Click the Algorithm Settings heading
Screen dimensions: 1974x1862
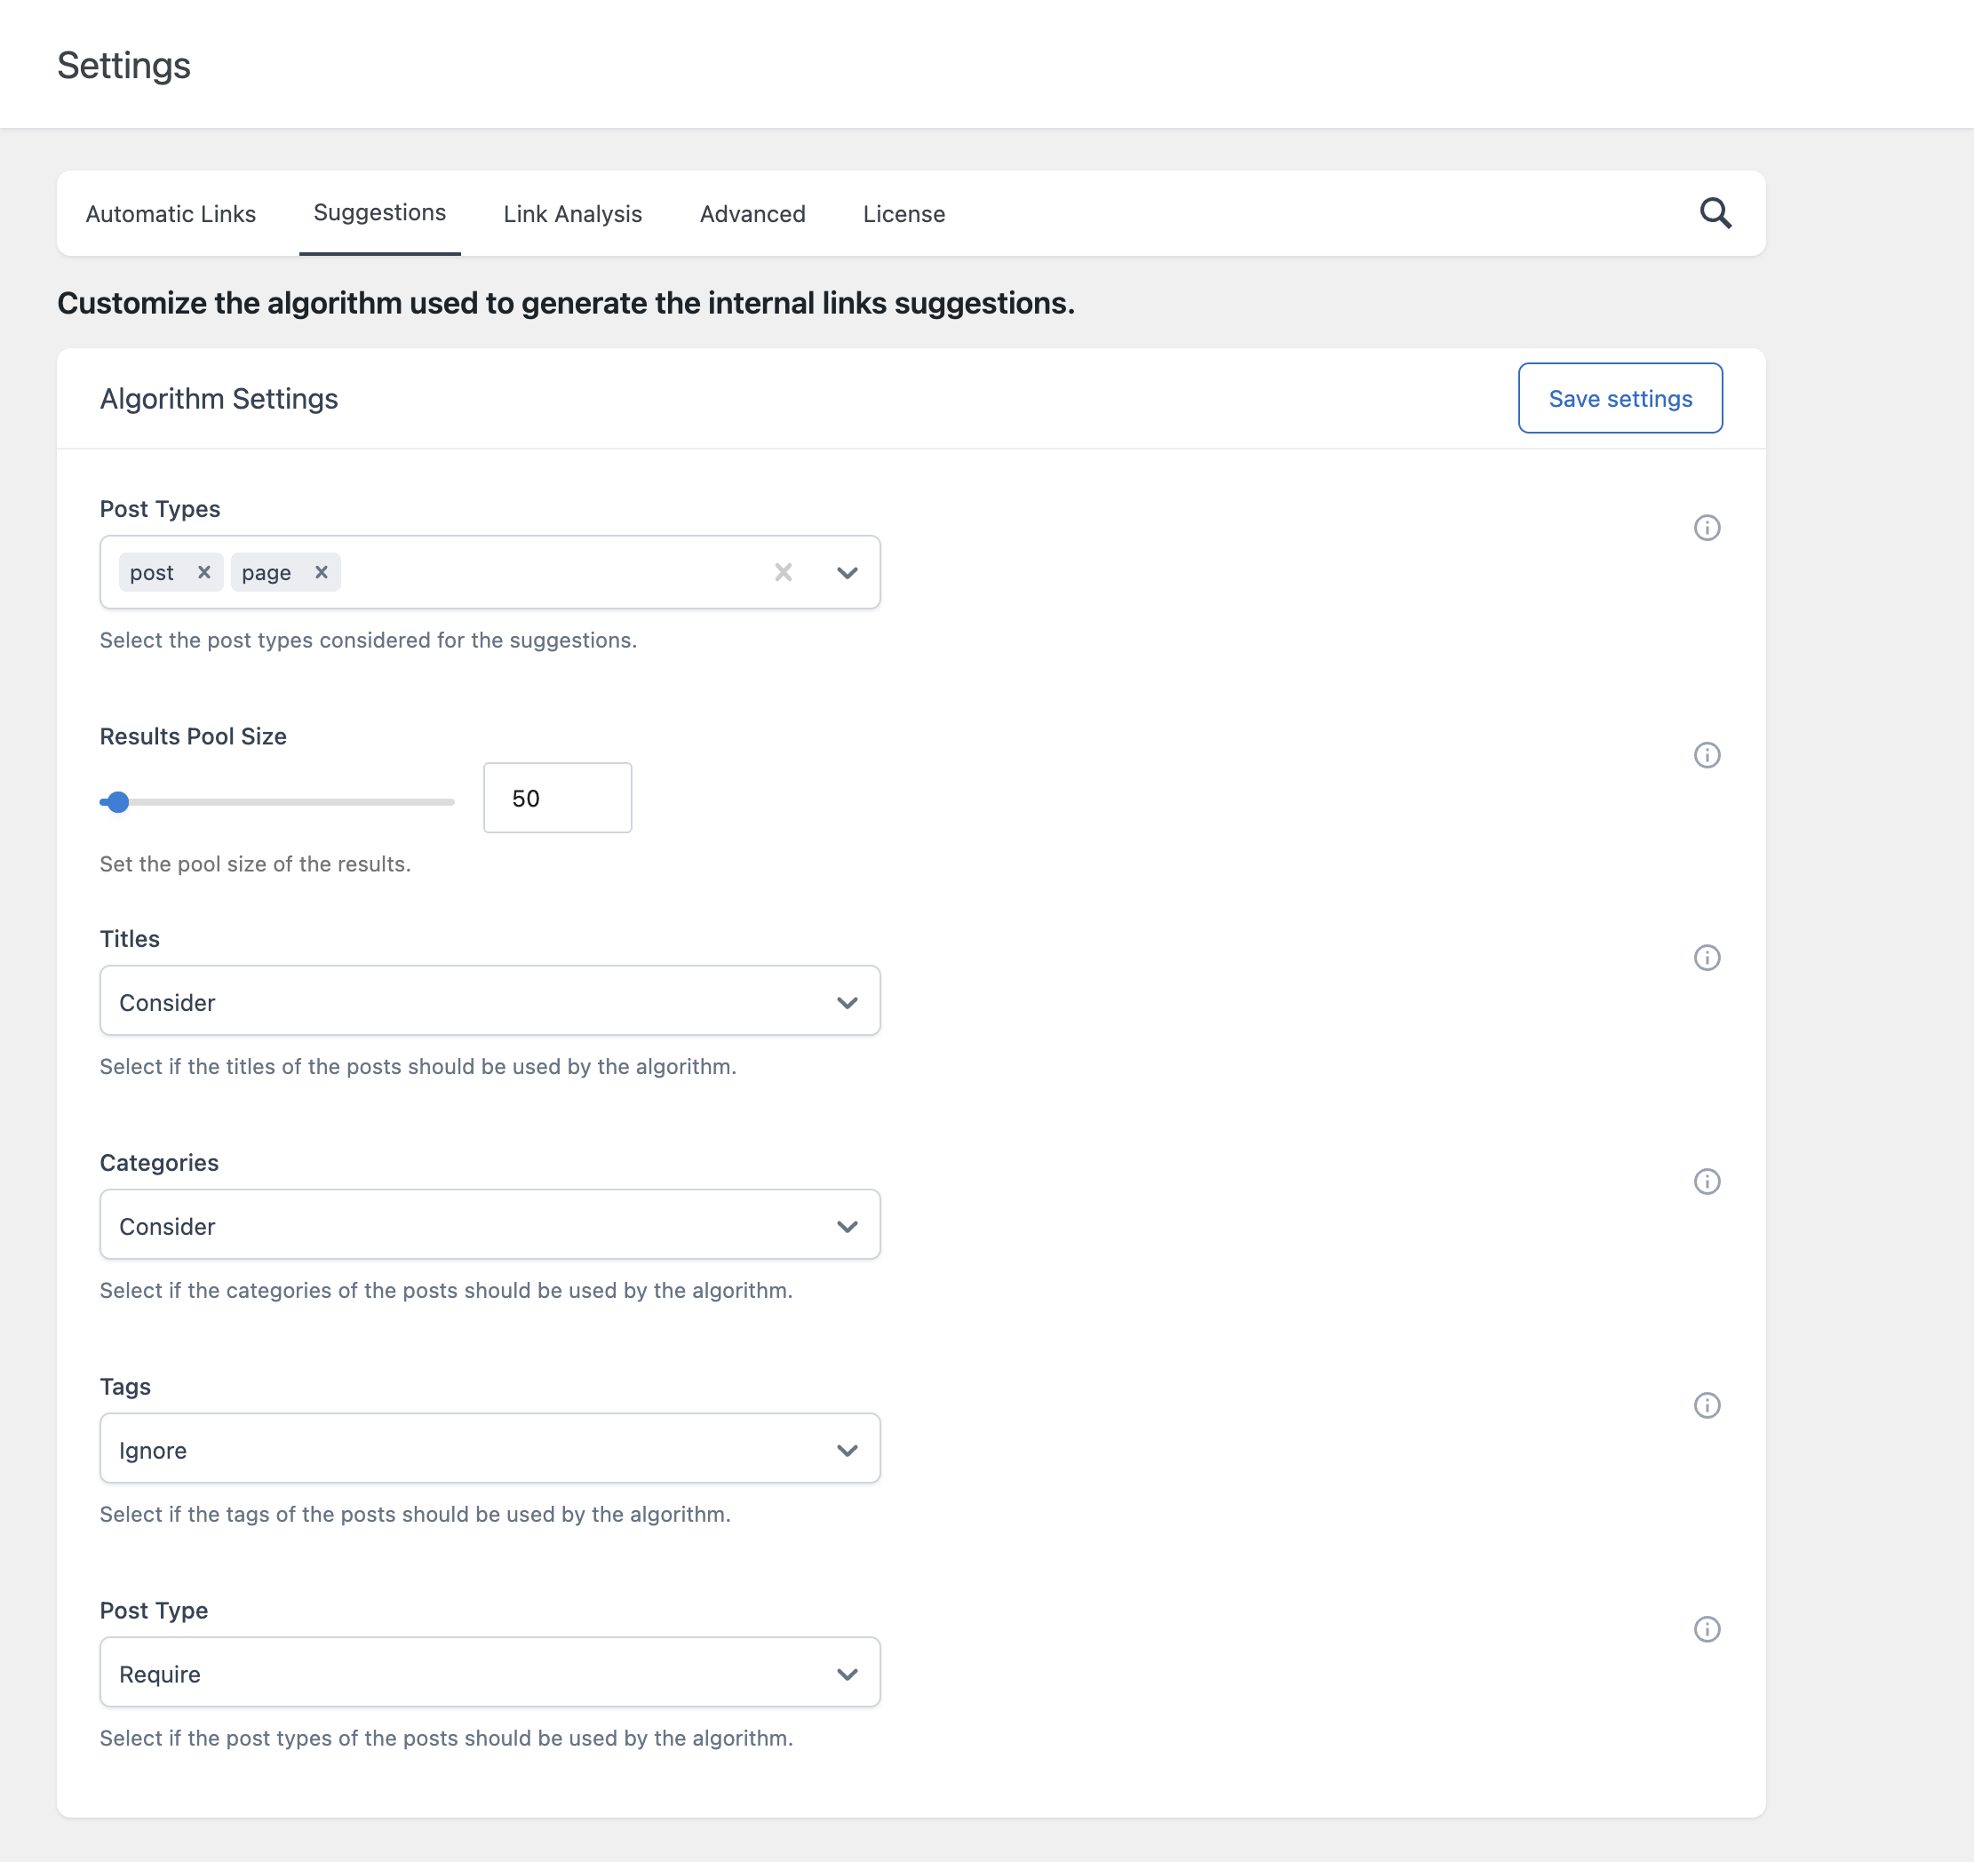tap(219, 398)
